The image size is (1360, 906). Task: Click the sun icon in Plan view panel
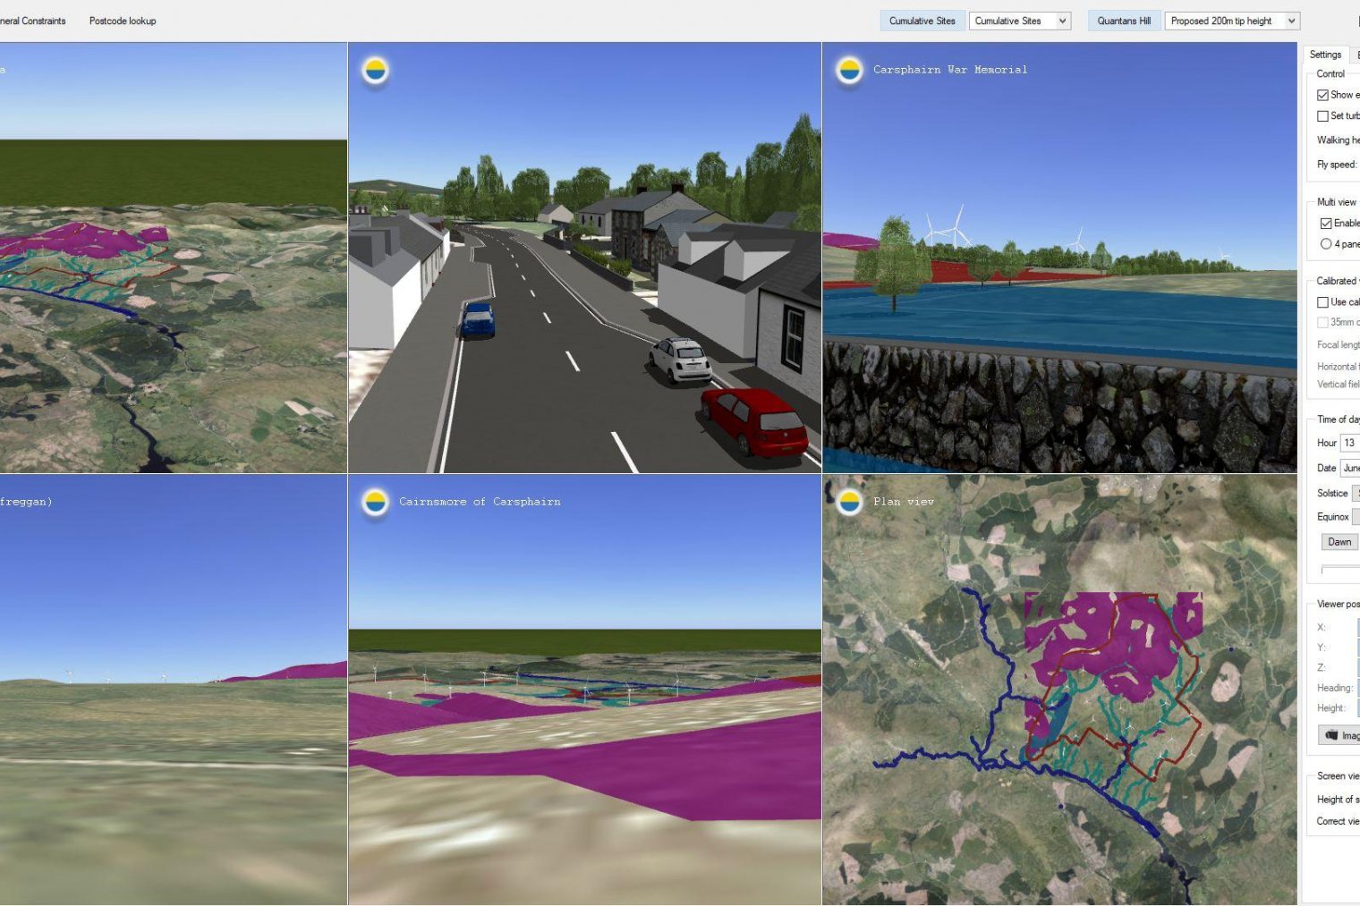click(x=848, y=502)
